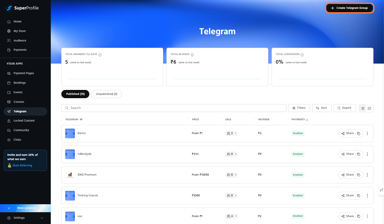The image size is (384, 224).
Task: Open My Store in sidebar
Action: click(19, 31)
